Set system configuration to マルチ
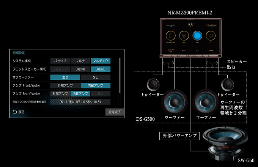The width and height of the screenshot is (258, 167). pos(80,61)
